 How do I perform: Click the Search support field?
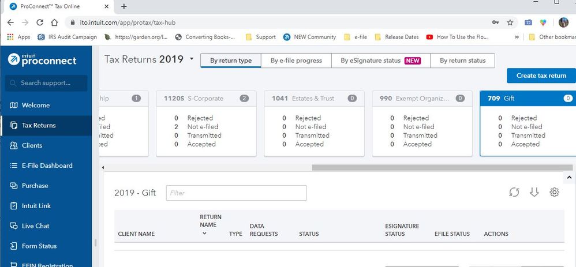coord(46,83)
